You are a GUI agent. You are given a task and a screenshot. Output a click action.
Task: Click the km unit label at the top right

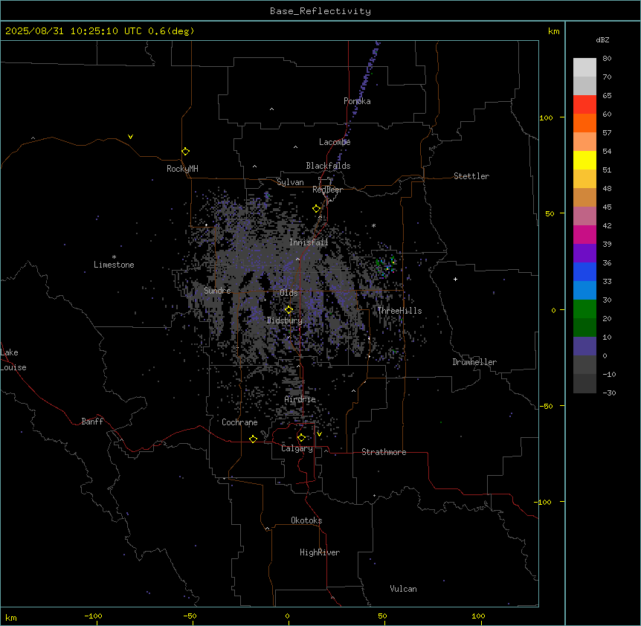tap(553, 31)
